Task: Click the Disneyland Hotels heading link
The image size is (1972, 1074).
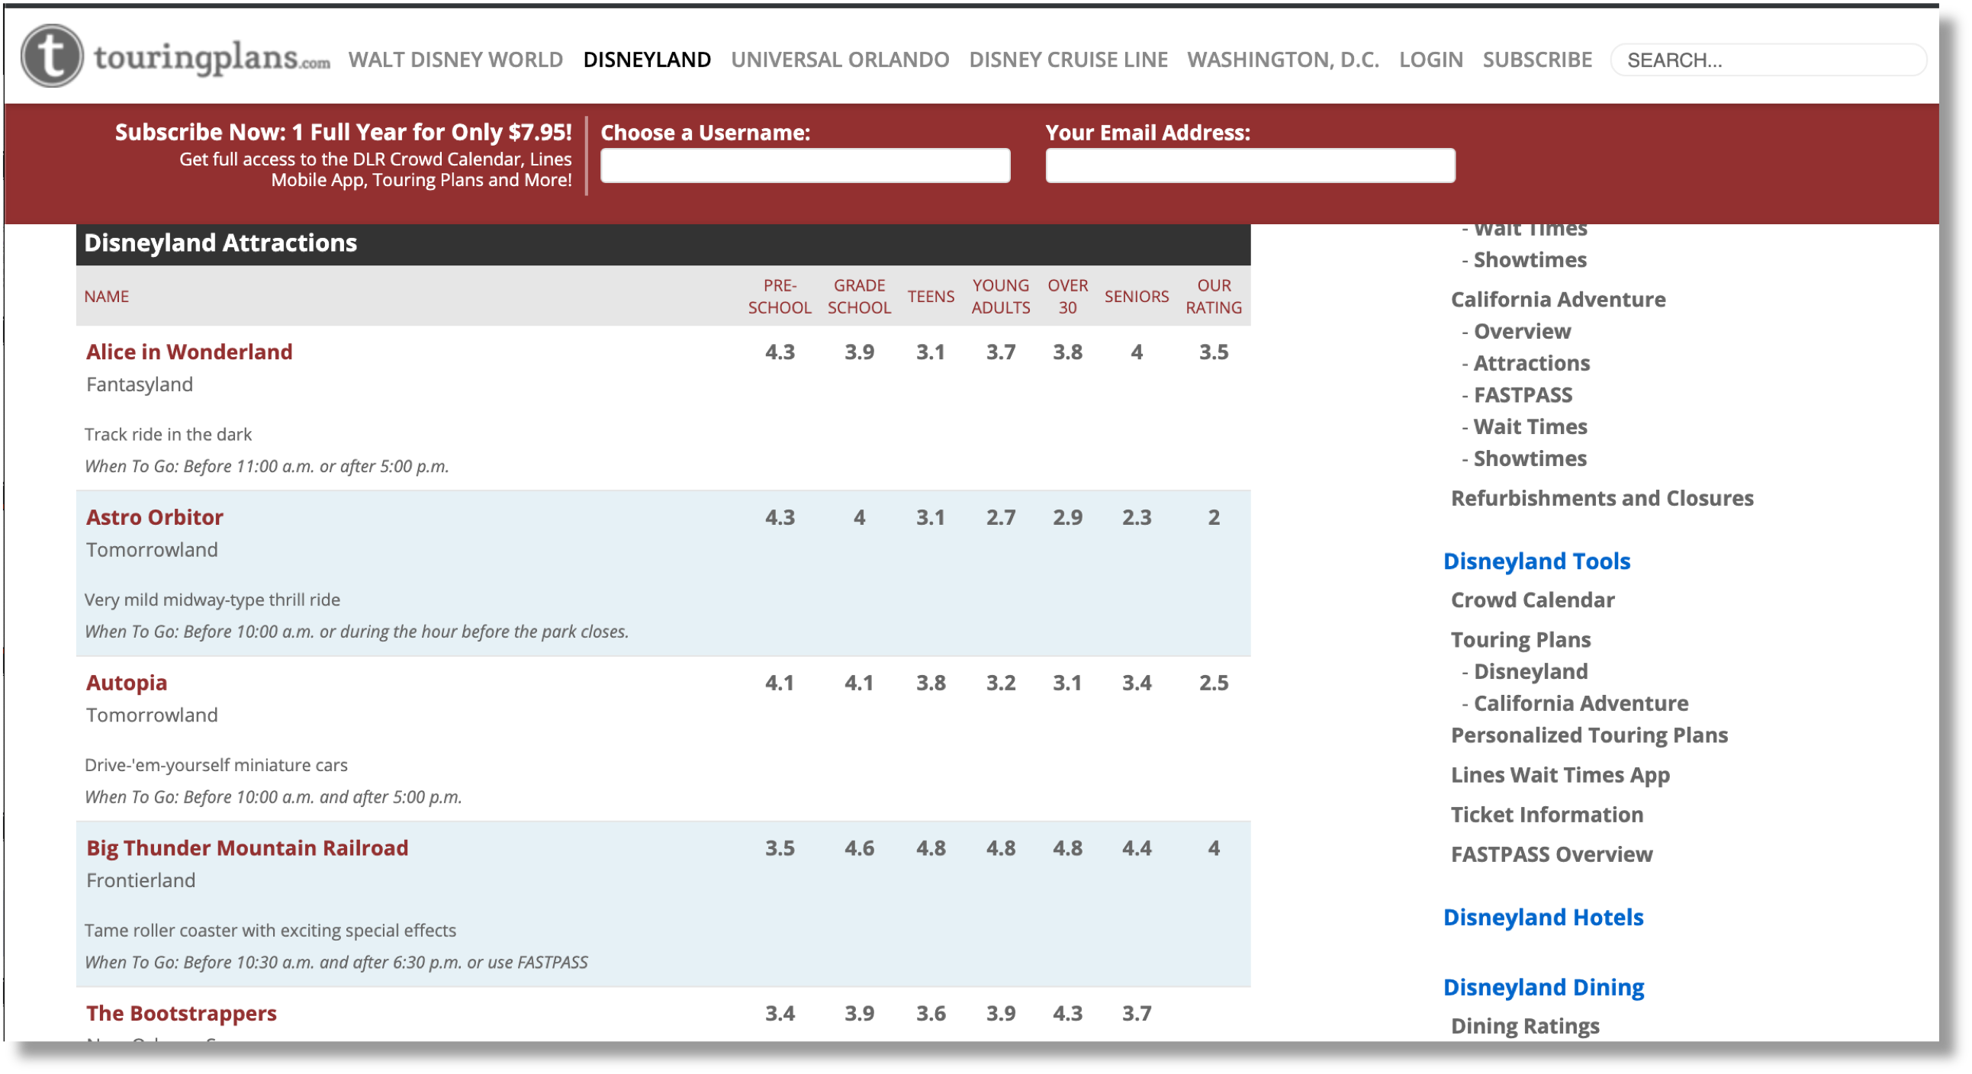Action: pos(1543,916)
